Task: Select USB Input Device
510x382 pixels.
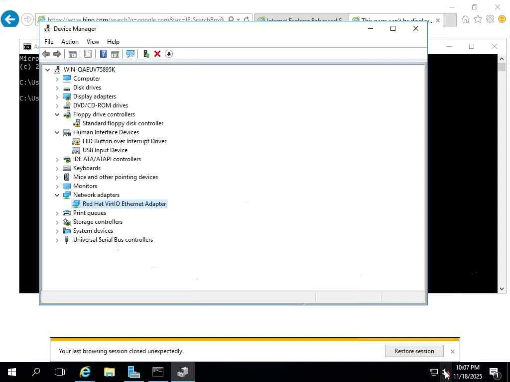Action: pyautogui.click(x=105, y=150)
